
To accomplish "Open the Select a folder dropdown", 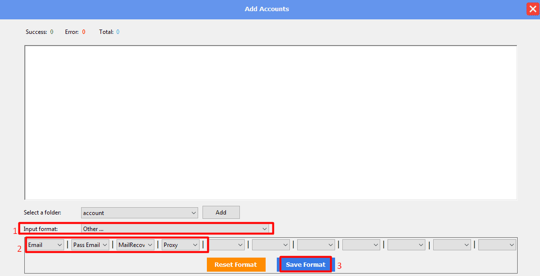I will pyautogui.click(x=139, y=213).
